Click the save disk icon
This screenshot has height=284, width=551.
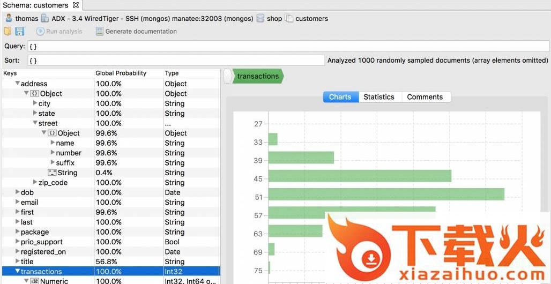(x=20, y=31)
